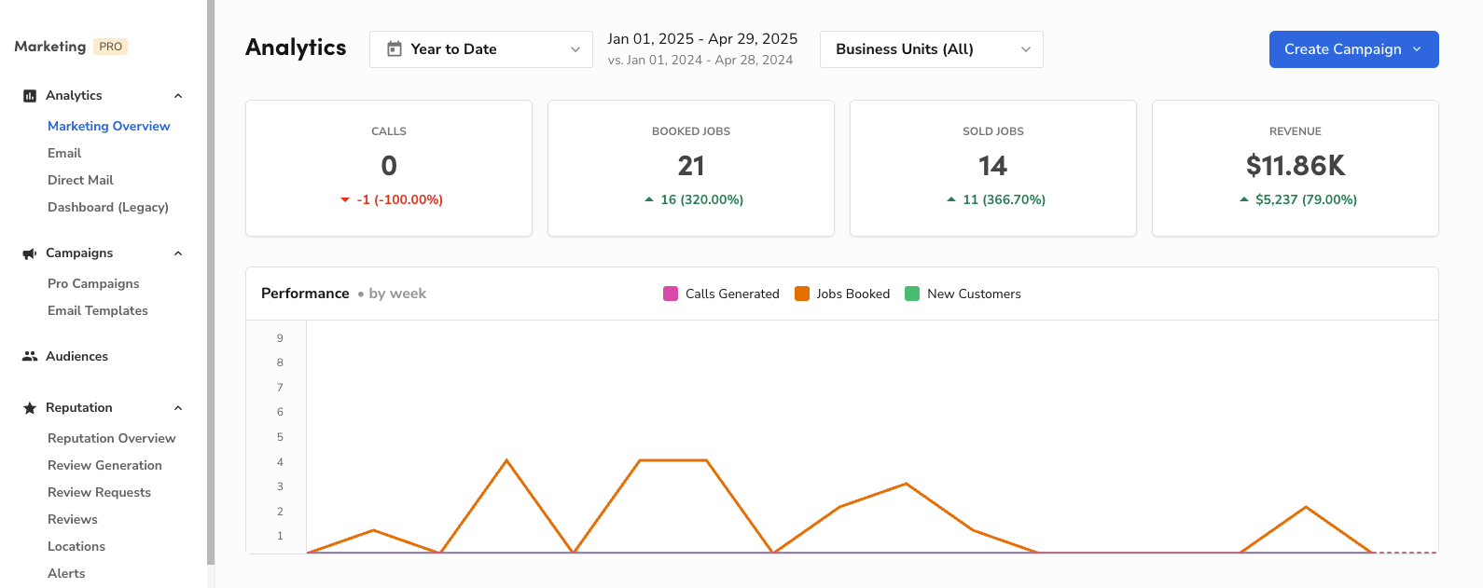Click the Booked Jobs value 21
Image resolution: width=1483 pixels, height=588 pixels.
[691, 166]
